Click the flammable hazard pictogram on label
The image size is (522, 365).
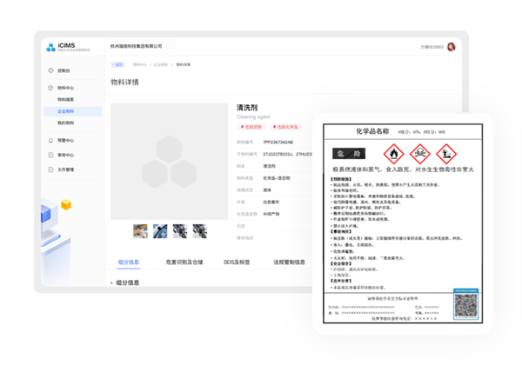[x=393, y=154]
